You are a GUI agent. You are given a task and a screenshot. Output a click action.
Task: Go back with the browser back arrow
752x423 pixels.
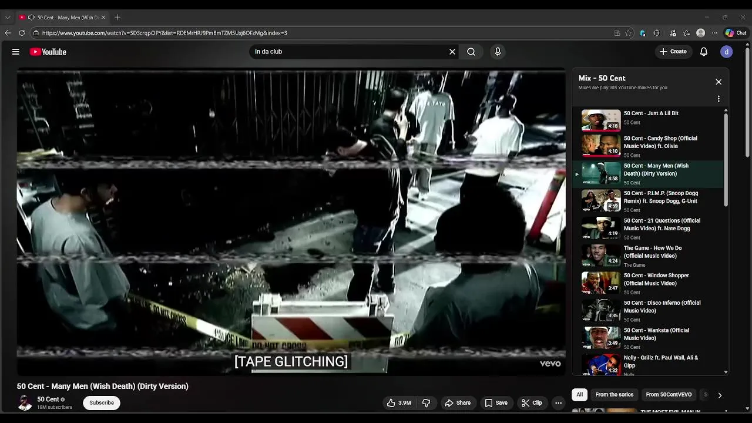point(8,33)
